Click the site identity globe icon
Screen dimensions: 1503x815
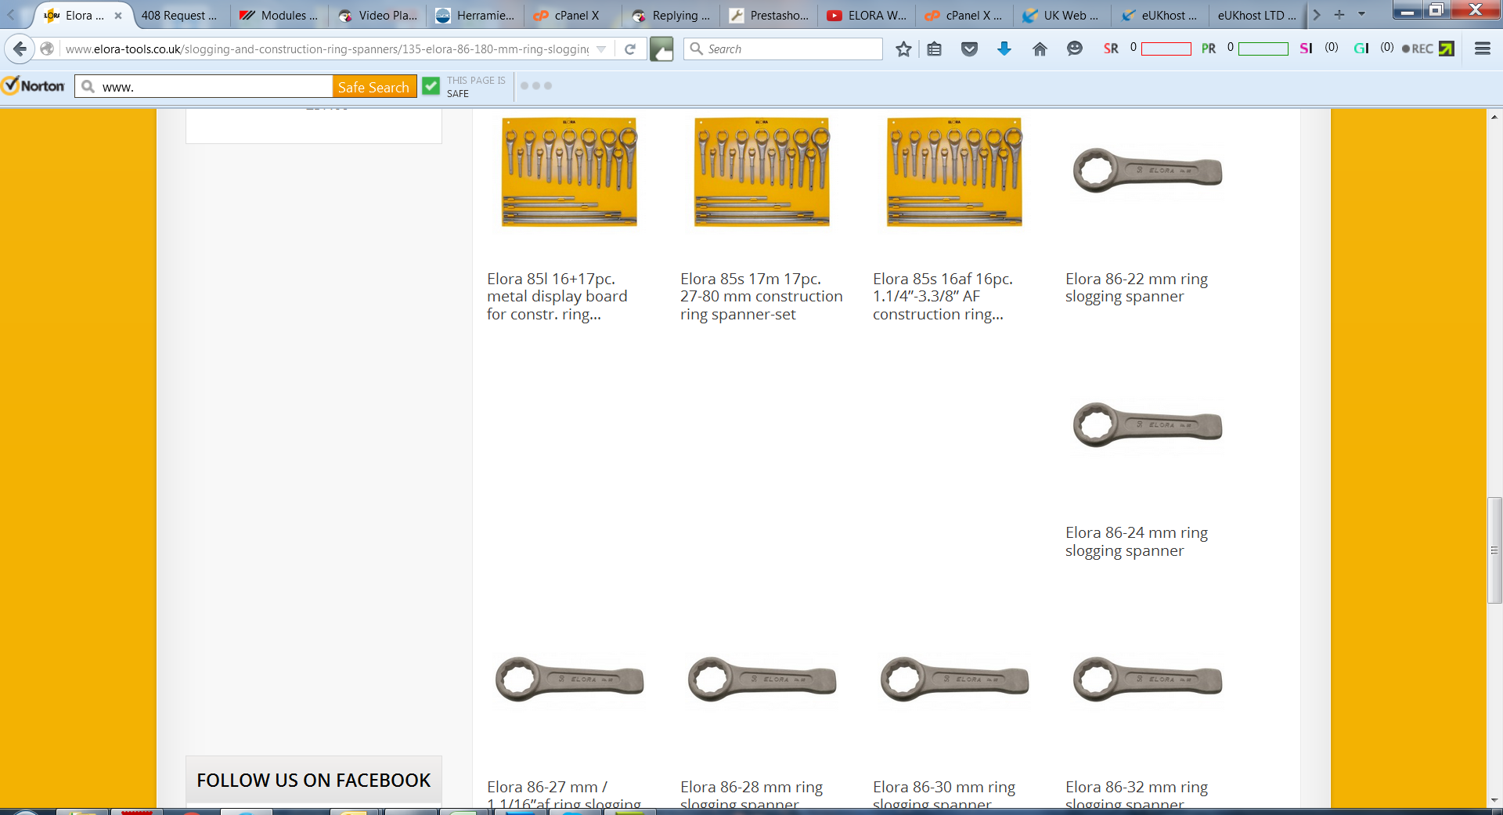pos(47,49)
